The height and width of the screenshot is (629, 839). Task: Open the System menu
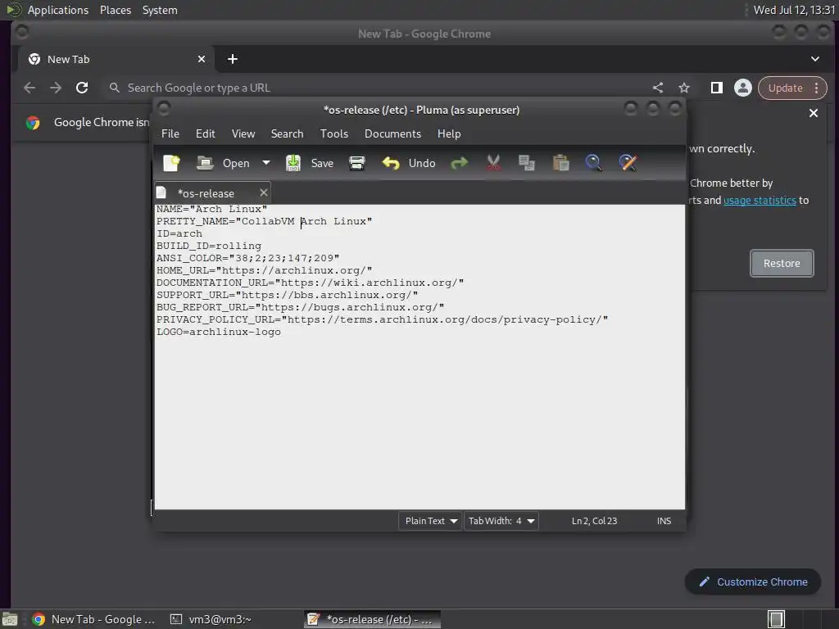pyautogui.click(x=160, y=10)
